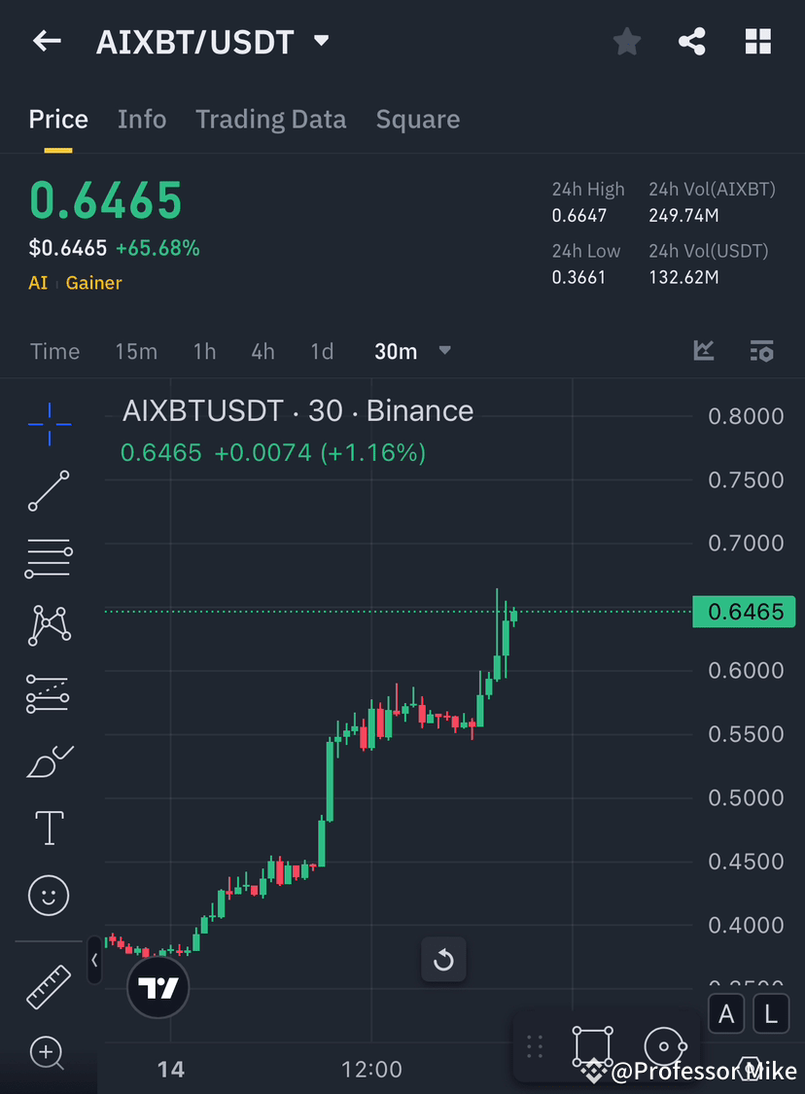805x1094 pixels.
Task: Select the XABCD Pattern tool
Action: point(49,625)
